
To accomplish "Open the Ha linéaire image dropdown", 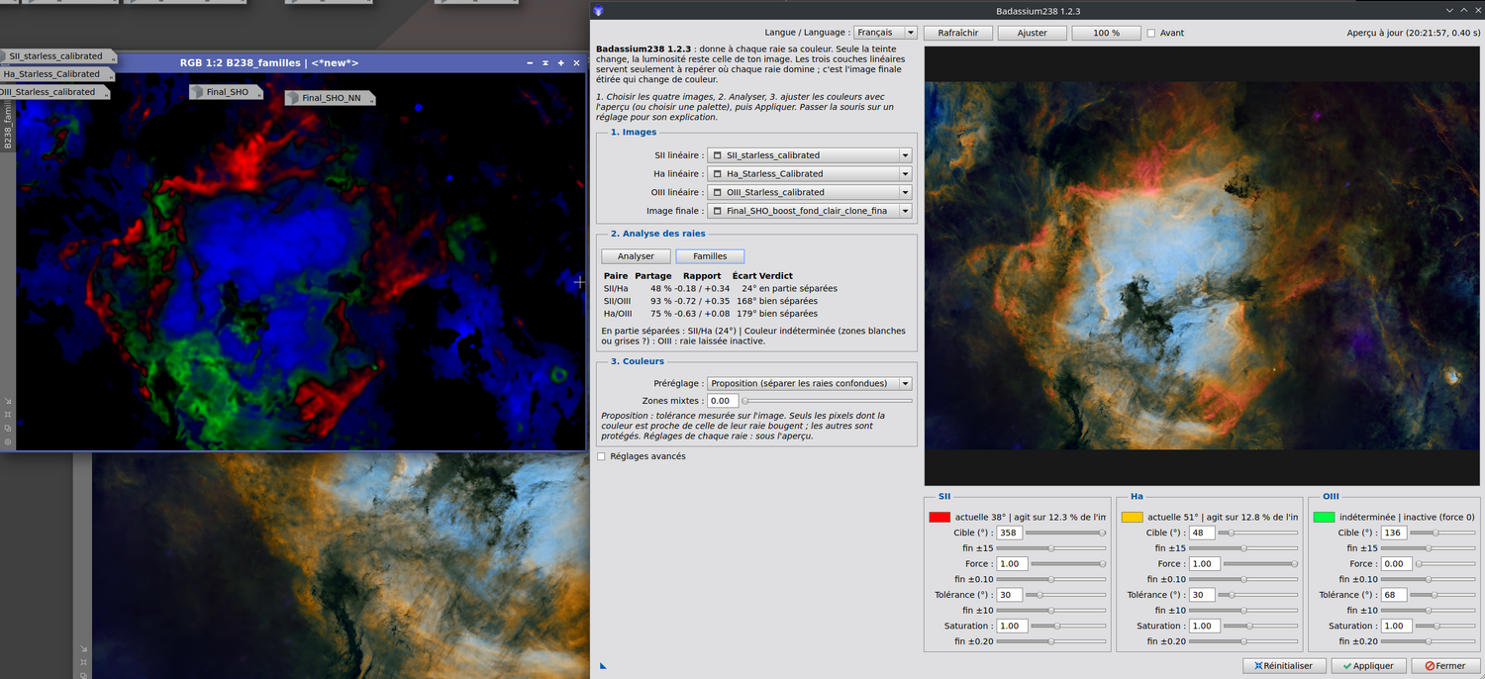I will pos(810,174).
